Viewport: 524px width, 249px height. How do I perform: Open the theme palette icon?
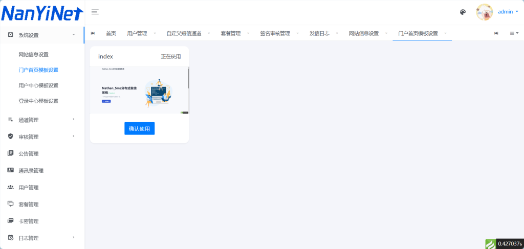(x=463, y=12)
